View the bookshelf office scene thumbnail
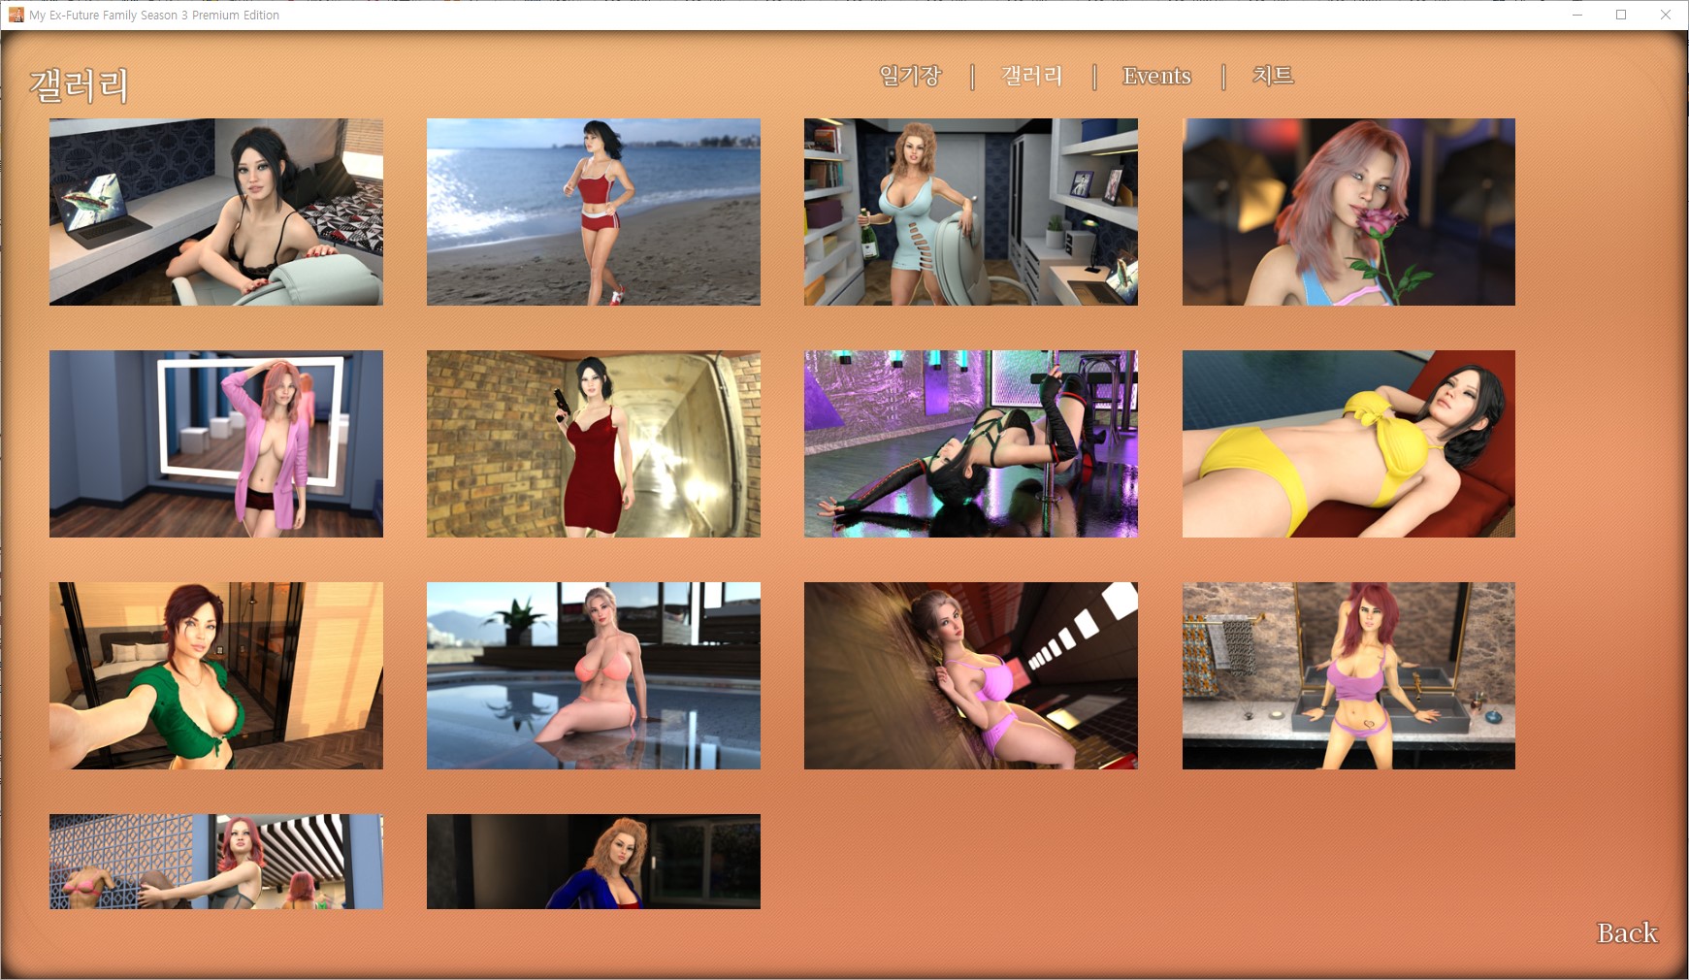The width and height of the screenshot is (1689, 980). [x=971, y=212]
